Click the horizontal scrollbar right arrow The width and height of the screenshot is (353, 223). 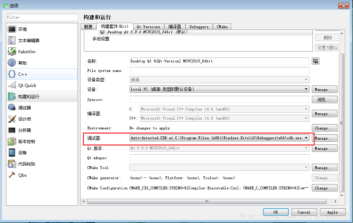pos(336,201)
